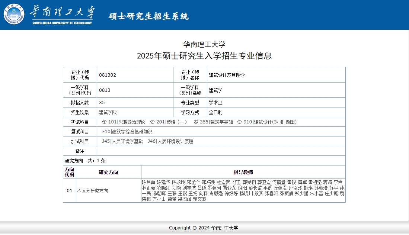Click the 研究方向 共: 1 条 row
The height and width of the screenshot is (235, 409).
coord(204,161)
